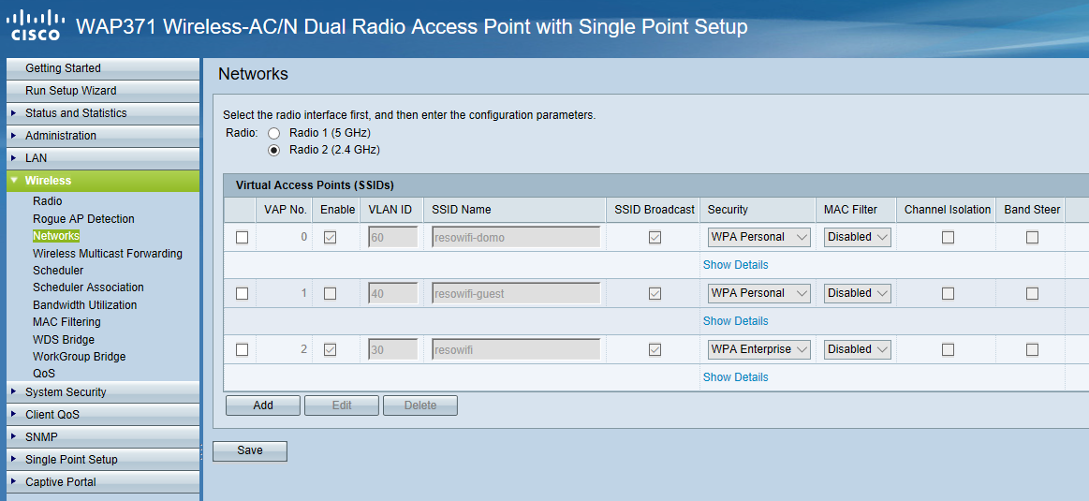Click SSID Name field resowifi-guest
The height and width of the screenshot is (501, 1089).
coord(516,293)
